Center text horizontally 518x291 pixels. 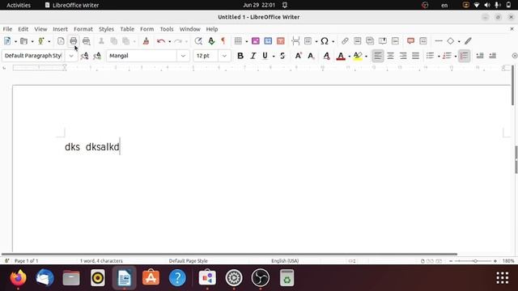point(390,56)
